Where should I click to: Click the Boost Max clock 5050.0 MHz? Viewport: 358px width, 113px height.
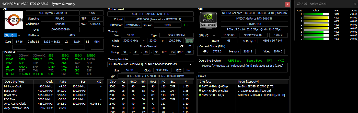coord(46,95)
